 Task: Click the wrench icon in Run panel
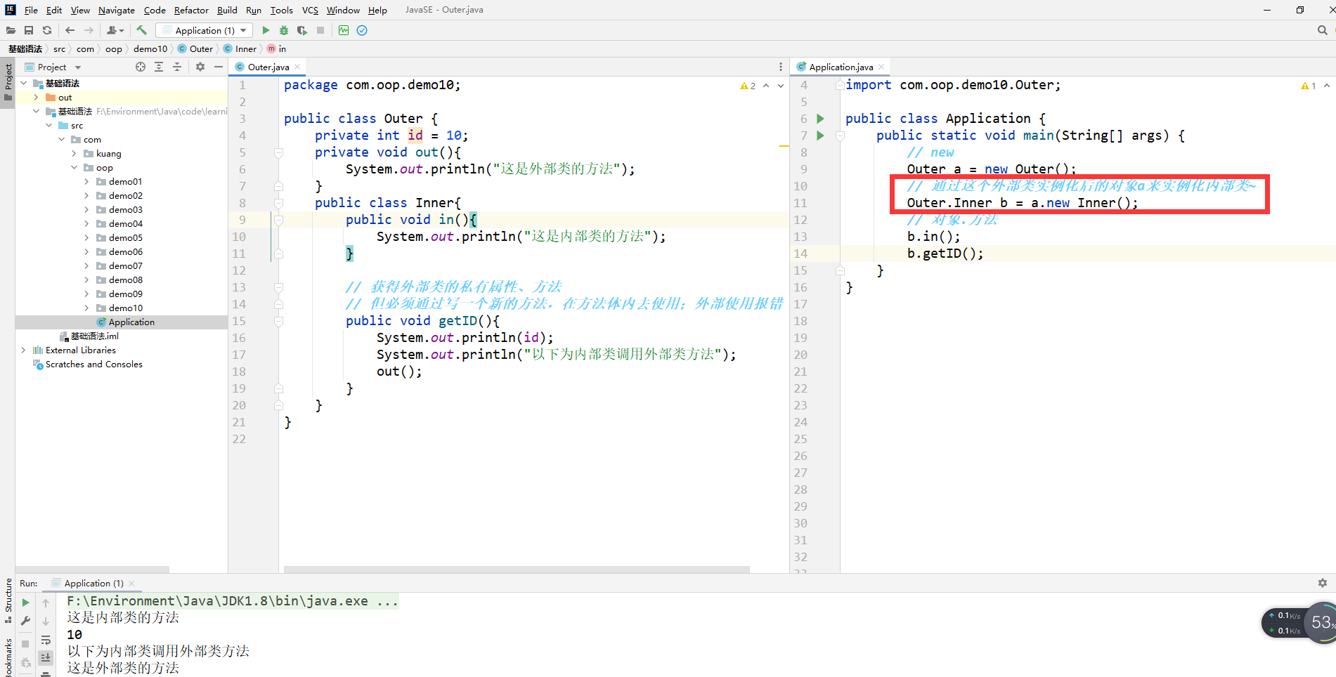[x=26, y=621]
